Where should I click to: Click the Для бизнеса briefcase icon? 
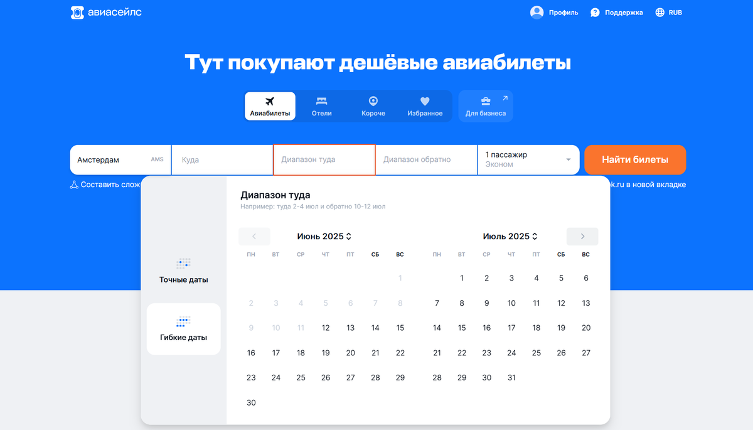point(486,101)
